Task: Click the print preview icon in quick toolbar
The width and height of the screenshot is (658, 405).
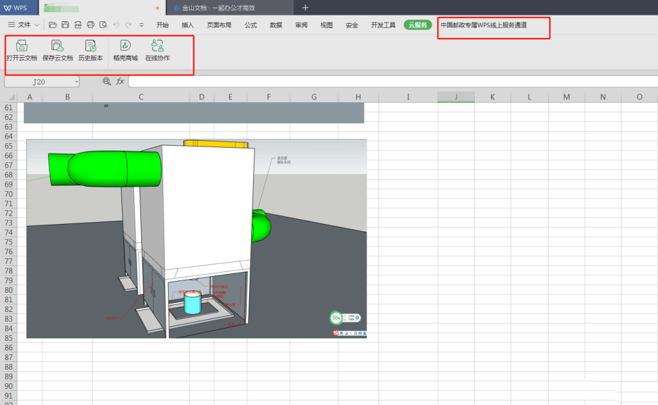Action: click(103, 25)
